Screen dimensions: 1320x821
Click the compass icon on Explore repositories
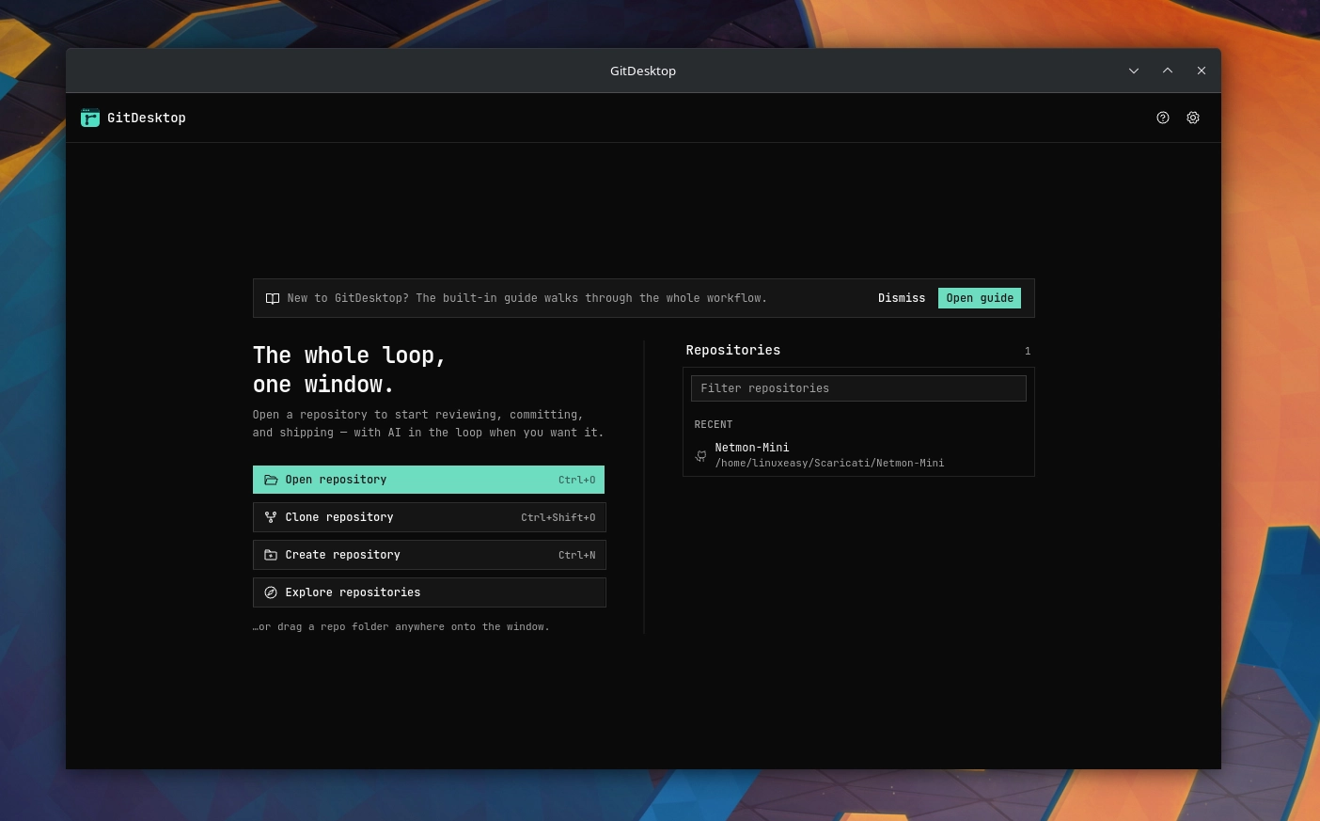click(271, 592)
